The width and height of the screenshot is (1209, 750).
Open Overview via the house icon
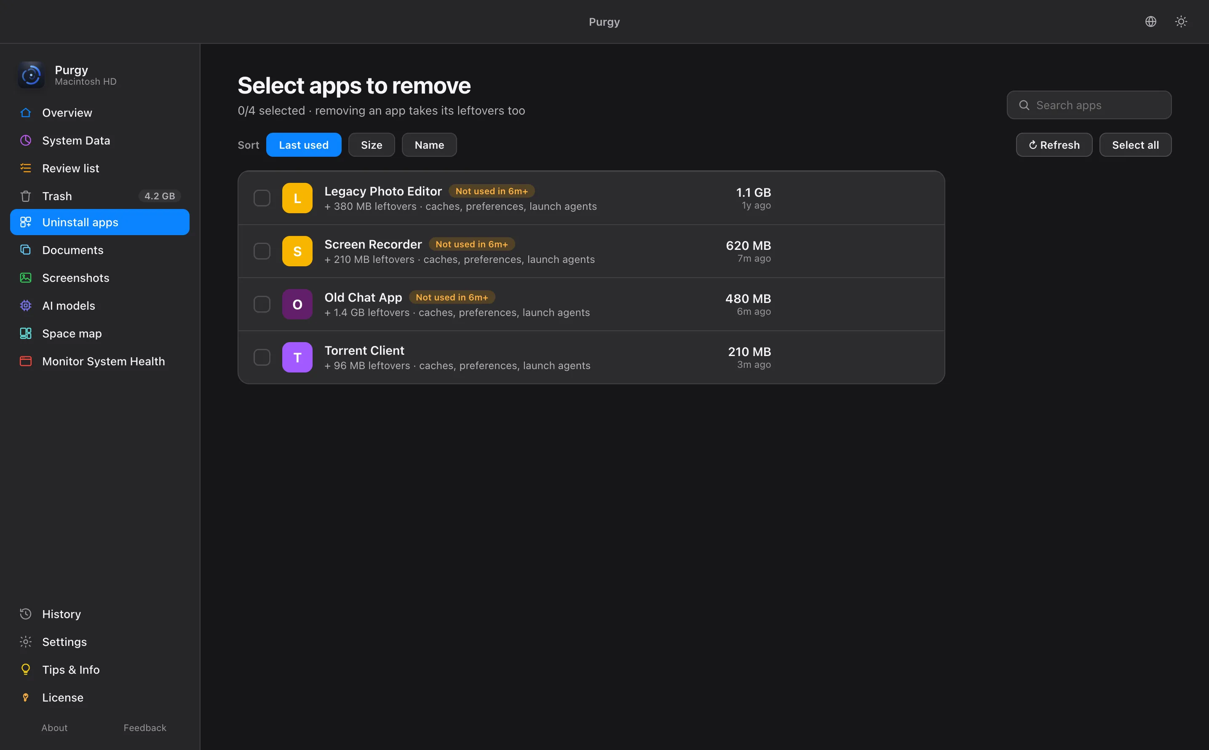tap(26, 112)
